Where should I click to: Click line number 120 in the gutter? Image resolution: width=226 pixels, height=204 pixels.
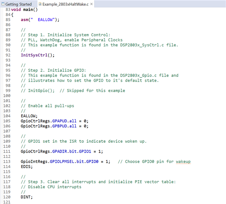(x=7, y=197)
